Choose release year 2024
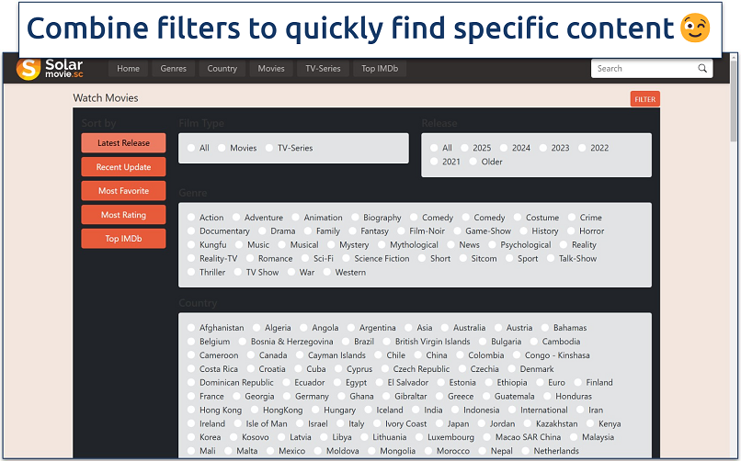This screenshot has width=741, height=461. tap(504, 148)
